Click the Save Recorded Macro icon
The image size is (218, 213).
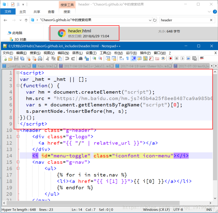click(x=194, y=58)
